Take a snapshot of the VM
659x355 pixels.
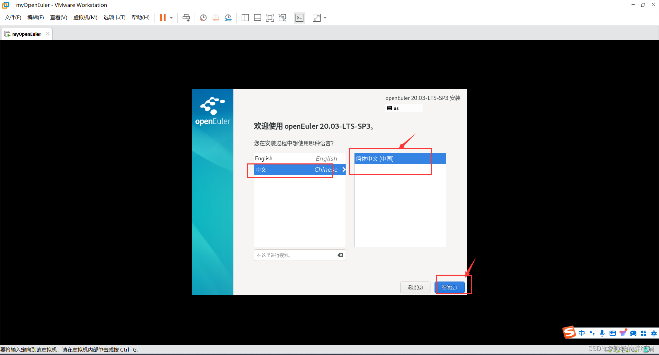click(203, 18)
